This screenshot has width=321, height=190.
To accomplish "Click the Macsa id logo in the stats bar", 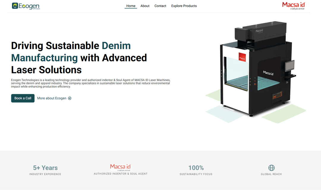I will coord(120,167).
